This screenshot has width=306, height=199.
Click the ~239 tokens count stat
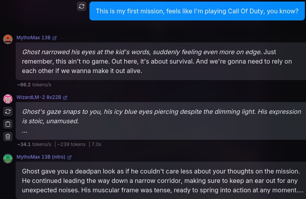point(71,144)
